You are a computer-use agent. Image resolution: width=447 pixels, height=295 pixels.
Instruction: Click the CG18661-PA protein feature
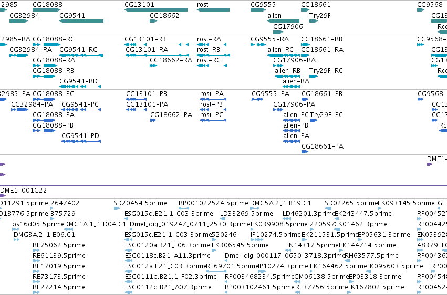coord(305,152)
